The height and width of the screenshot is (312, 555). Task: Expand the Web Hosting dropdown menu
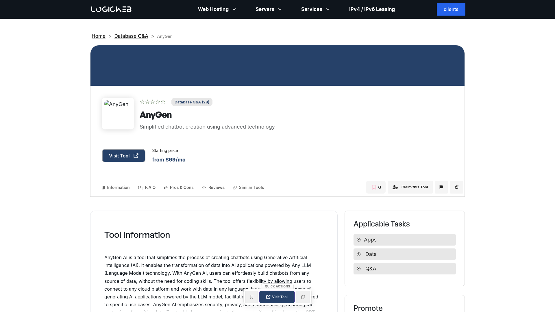click(217, 9)
